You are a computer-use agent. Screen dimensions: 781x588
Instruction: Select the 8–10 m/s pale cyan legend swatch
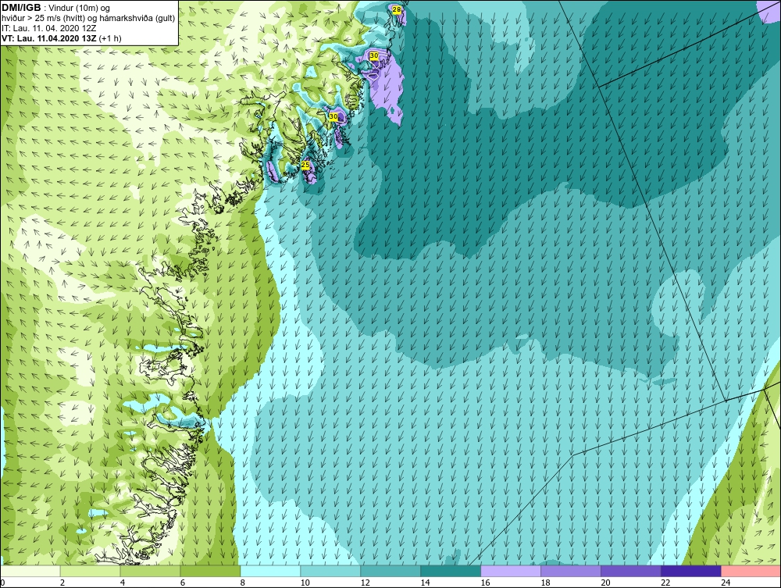[x=270, y=571]
